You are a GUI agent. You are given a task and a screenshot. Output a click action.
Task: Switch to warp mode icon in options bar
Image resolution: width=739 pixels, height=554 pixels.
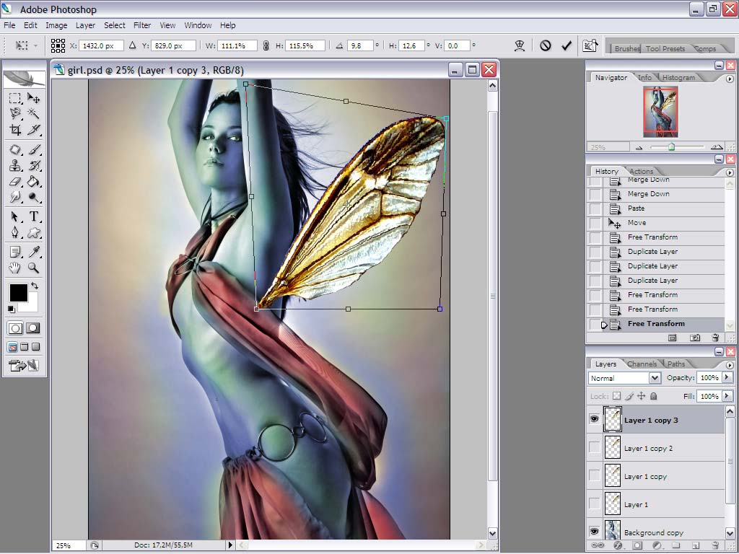point(520,45)
